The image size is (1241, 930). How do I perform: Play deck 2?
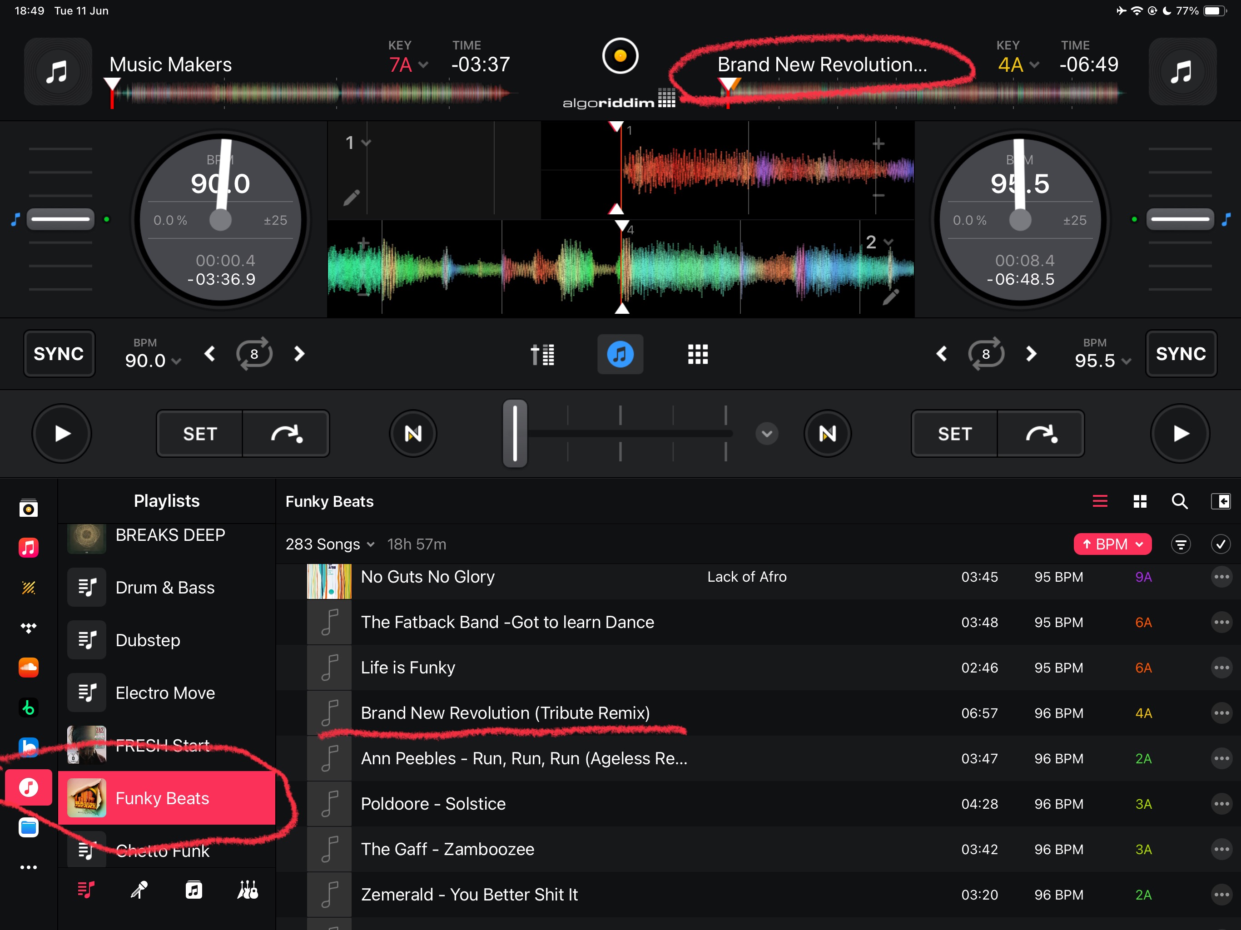point(1181,434)
